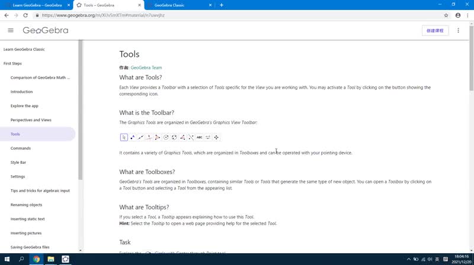Open Windows search from the taskbar
This screenshot has height=265, width=474.
pos(21,259)
